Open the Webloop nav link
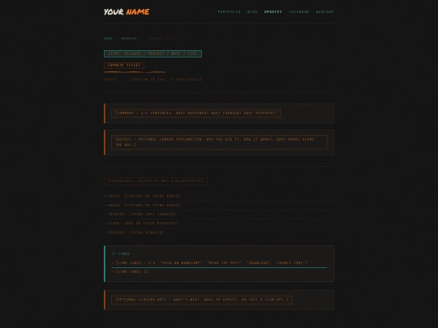The height and width of the screenshot is (328, 438). click(325, 11)
